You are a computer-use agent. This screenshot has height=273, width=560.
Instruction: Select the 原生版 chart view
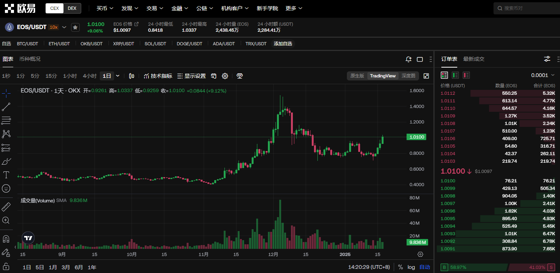[x=357, y=76]
